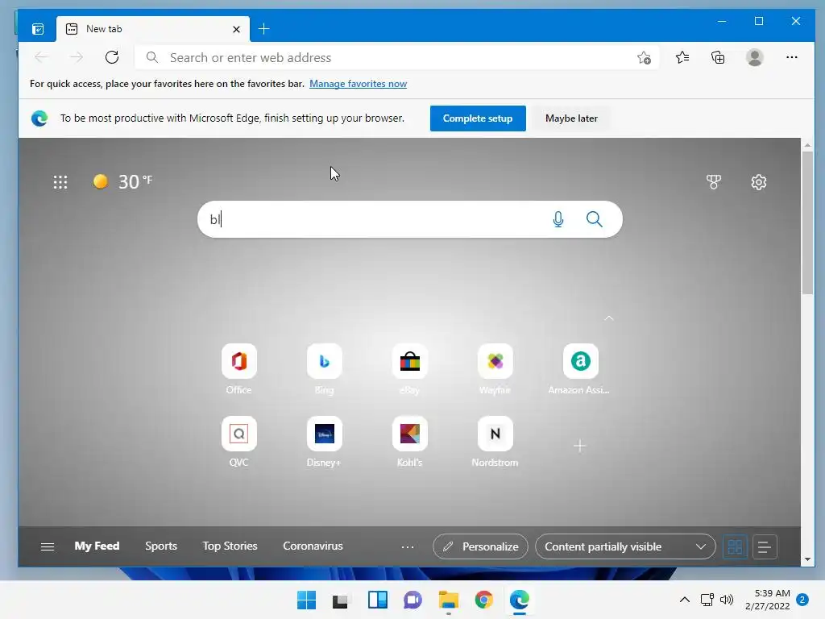Close the New tab tab
Image resolution: width=825 pixels, height=619 pixels.
pos(236,29)
